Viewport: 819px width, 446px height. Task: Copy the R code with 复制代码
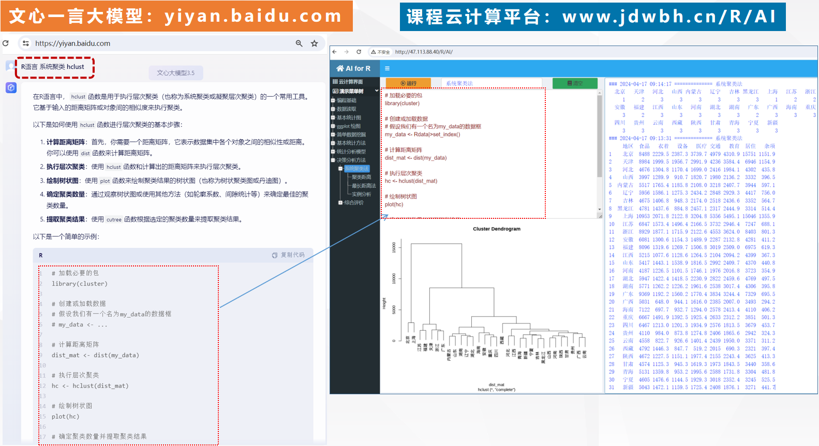[289, 255]
